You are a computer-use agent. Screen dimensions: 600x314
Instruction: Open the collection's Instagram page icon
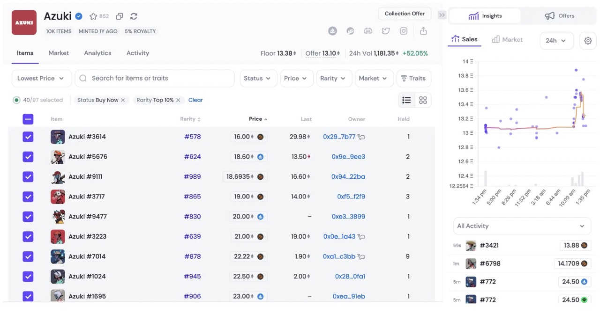coord(404,31)
